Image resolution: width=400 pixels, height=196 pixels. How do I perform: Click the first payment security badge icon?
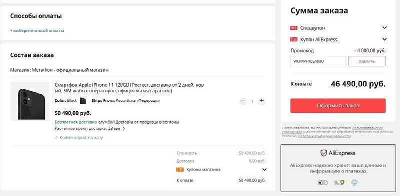322,183
